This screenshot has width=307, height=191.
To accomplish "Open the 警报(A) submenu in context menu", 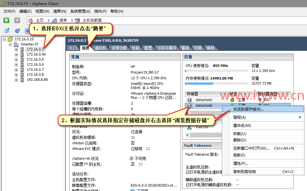I will pos(263,117).
